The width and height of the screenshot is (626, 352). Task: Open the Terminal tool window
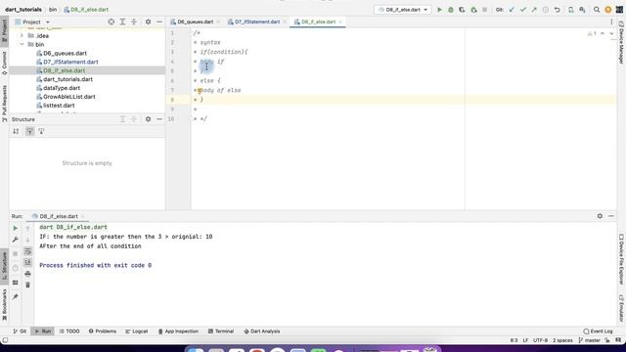pos(221,331)
